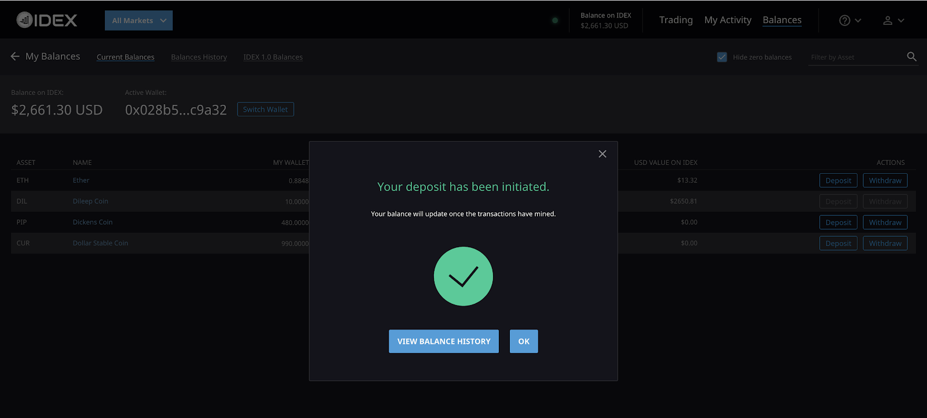
Task: Switch to Current Balances tab
Action: click(x=126, y=57)
